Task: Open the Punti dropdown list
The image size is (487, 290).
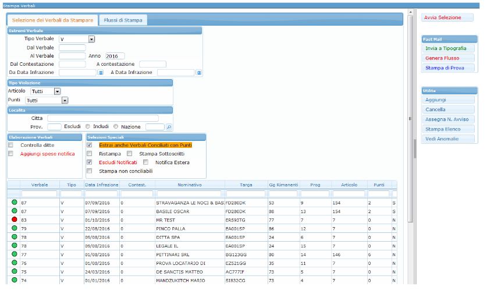Action: (x=65, y=100)
